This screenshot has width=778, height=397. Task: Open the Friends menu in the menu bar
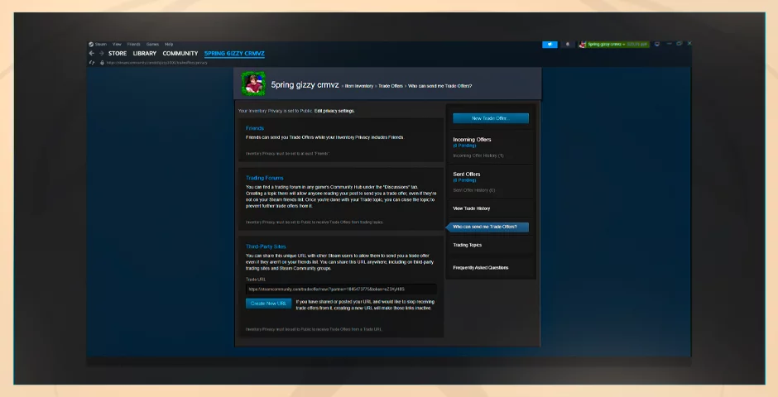(133, 44)
